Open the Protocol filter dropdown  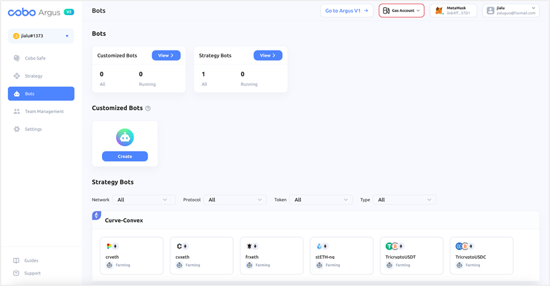(x=235, y=200)
